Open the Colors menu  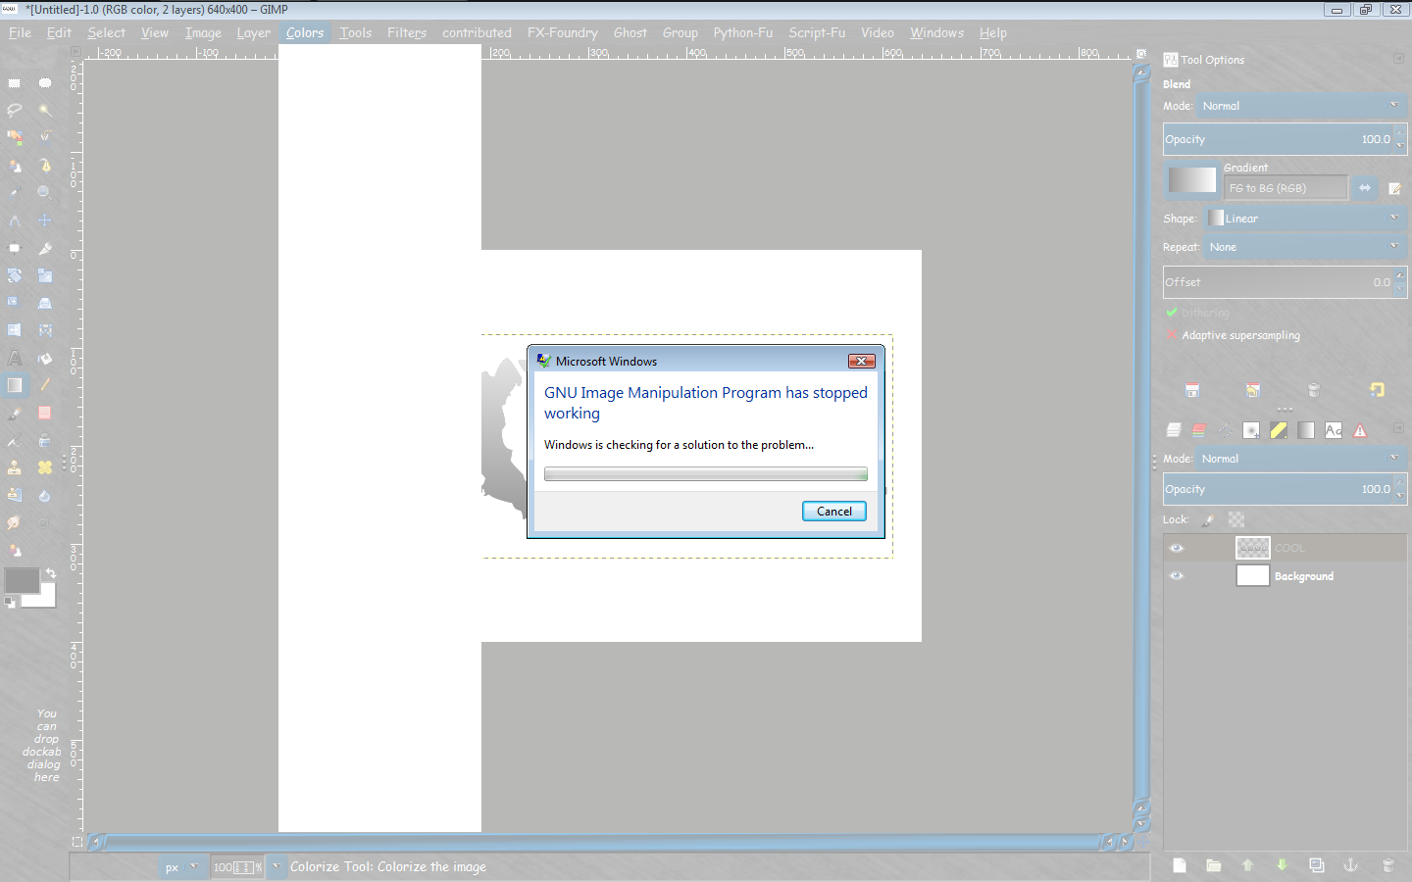click(305, 32)
